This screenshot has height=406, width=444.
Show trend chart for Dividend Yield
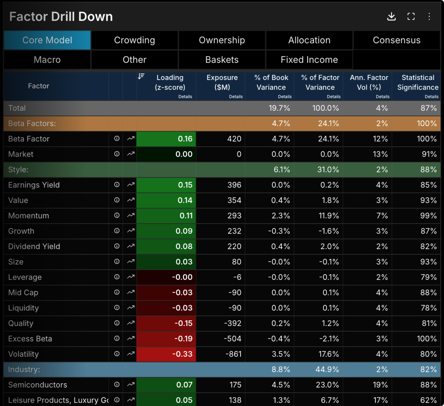click(131, 246)
